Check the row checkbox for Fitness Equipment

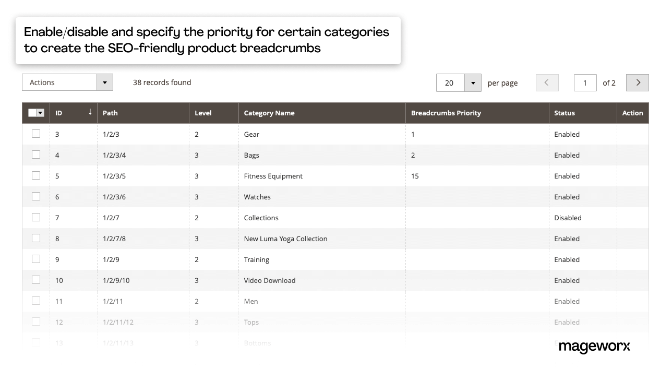coord(35,175)
